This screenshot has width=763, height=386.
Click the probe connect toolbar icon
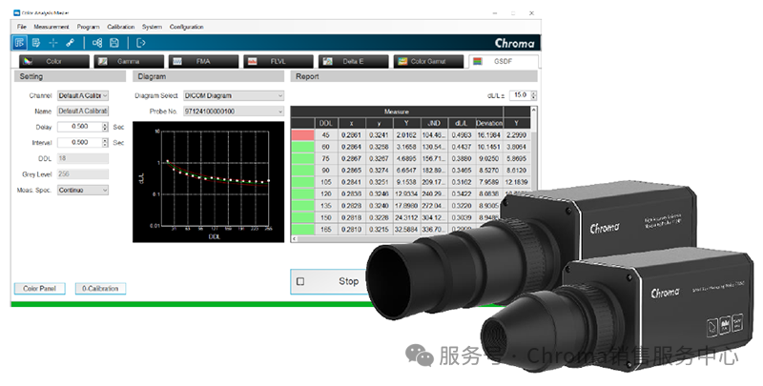[x=70, y=43]
